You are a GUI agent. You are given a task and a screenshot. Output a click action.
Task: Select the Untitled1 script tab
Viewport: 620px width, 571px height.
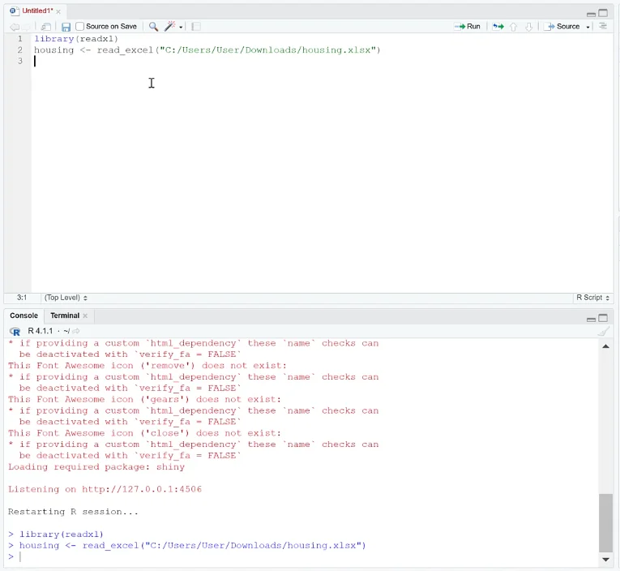coord(37,11)
